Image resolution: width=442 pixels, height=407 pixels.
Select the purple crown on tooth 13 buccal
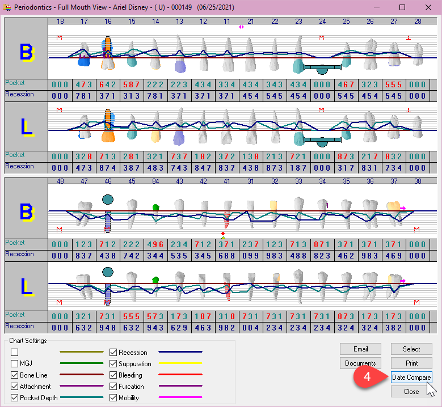(x=180, y=67)
